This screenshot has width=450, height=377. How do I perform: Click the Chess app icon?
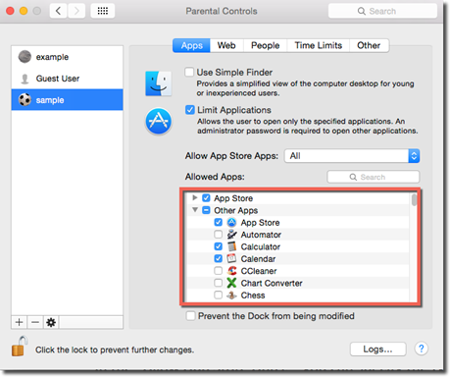click(x=231, y=296)
